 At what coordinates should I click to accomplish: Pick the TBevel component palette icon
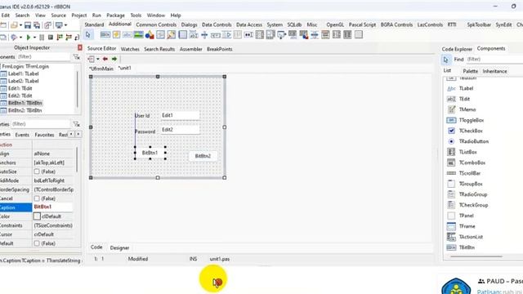160,34
